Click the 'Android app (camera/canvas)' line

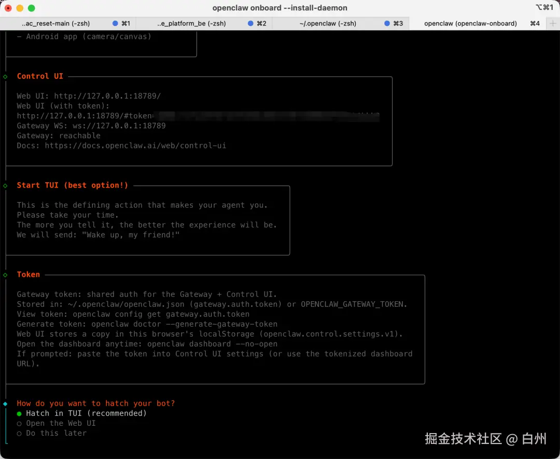pos(85,36)
